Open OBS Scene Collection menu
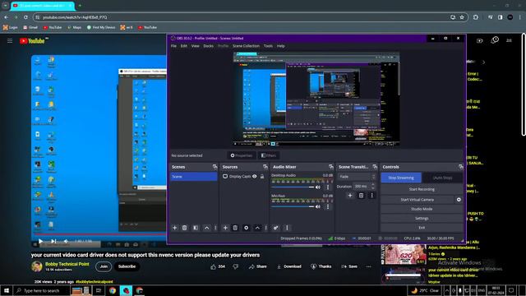 tap(246, 46)
